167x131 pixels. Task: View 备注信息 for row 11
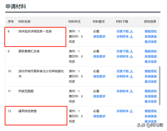point(151,101)
